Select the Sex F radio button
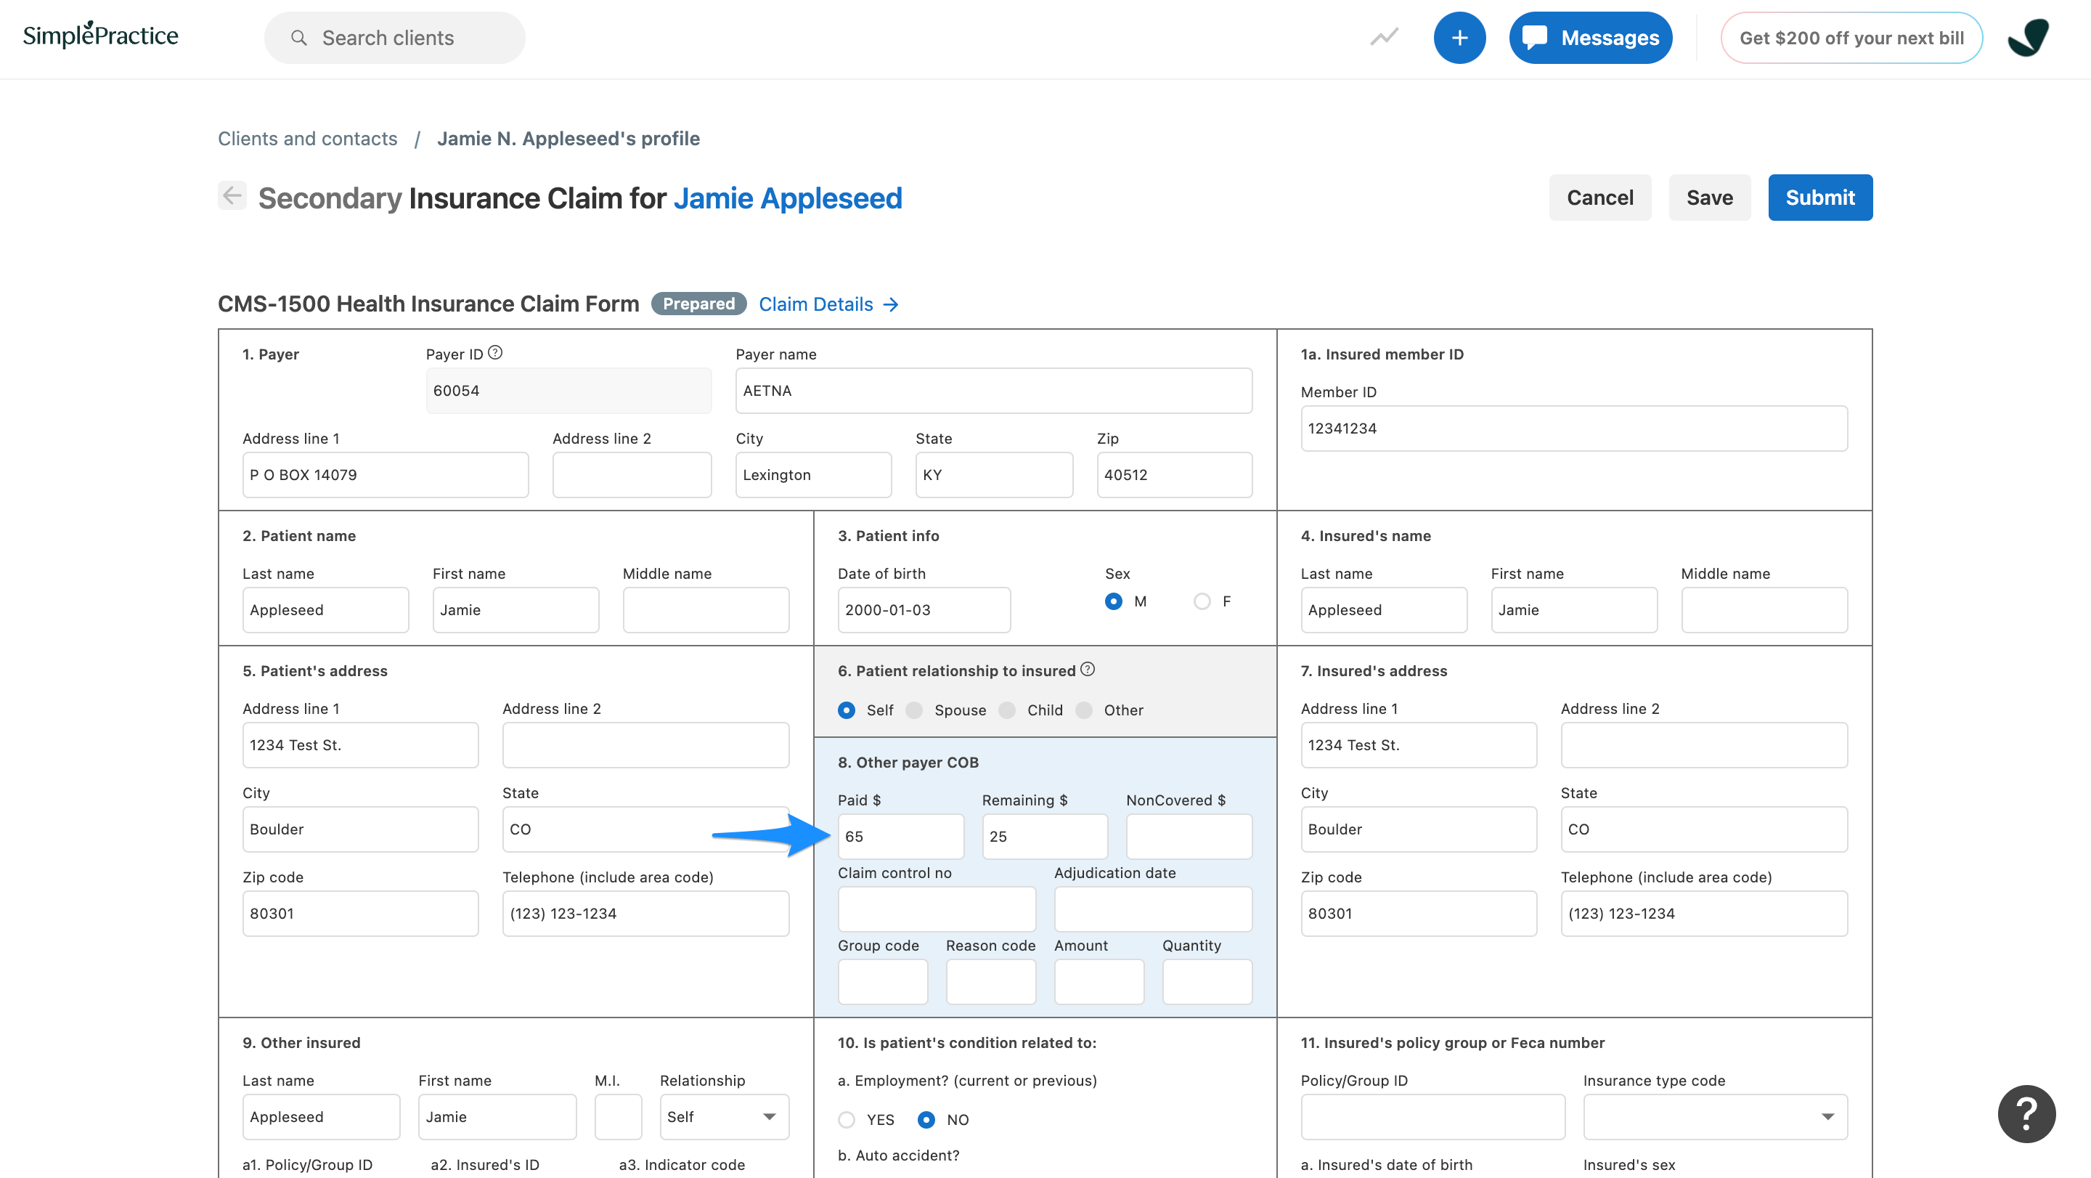Image resolution: width=2091 pixels, height=1178 pixels. click(1202, 601)
